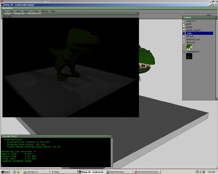The height and width of the screenshot is (174, 218).
Task: Click the Console vertical scrollbar
Action: [x=112, y=152]
